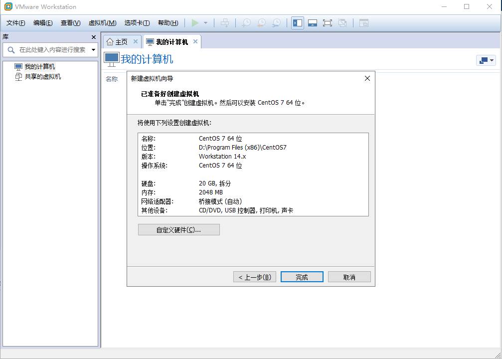Toggle the show library sidebar icon
The image size is (502, 359).
tap(298, 23)
